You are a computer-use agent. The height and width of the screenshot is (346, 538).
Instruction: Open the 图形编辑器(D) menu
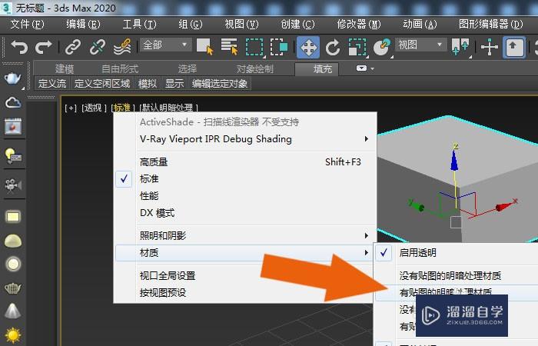coord(491,24)
